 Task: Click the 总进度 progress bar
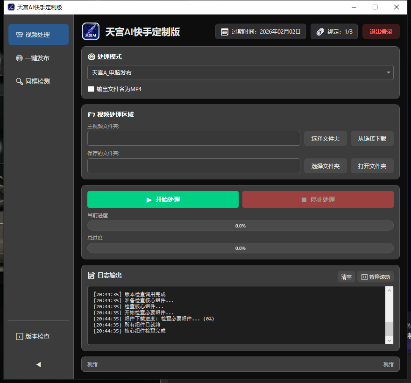click(240, 248)
